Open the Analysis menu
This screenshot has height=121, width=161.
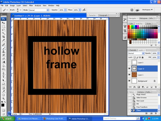coord(38,6)
